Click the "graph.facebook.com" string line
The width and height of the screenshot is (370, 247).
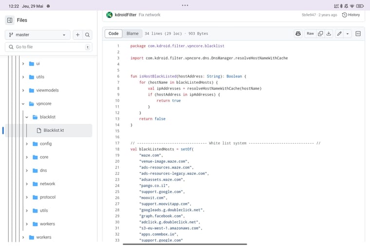[162, 216]
